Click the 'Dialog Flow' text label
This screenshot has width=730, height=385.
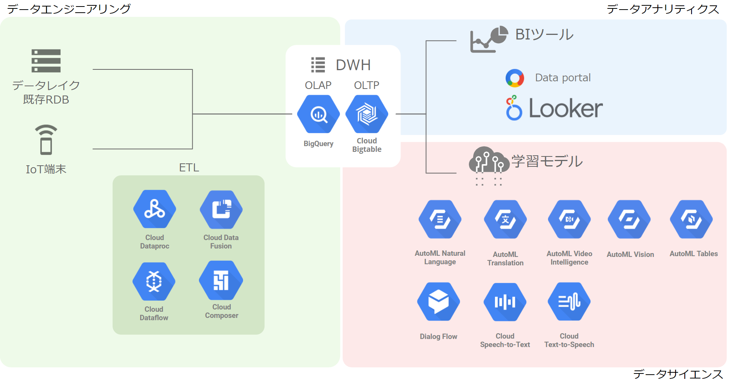click(439, 336)
